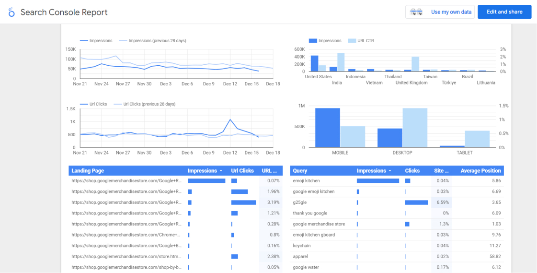
Task: Click the Query column header
Action: (300, 171)
